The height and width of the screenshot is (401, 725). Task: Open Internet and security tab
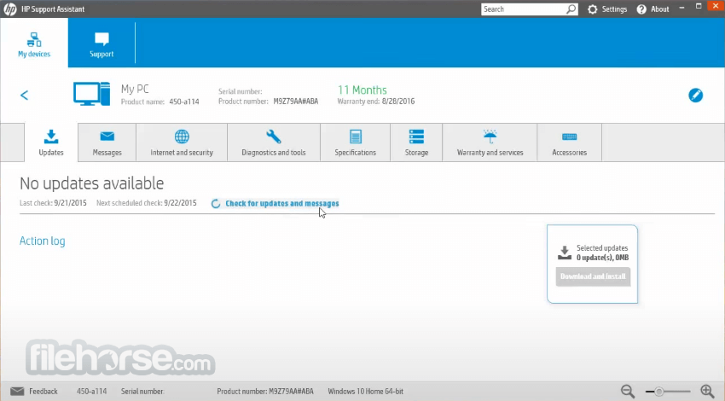182,142
